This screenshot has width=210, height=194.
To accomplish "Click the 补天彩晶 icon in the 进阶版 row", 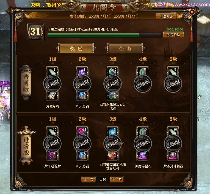I will pos(82,156).
